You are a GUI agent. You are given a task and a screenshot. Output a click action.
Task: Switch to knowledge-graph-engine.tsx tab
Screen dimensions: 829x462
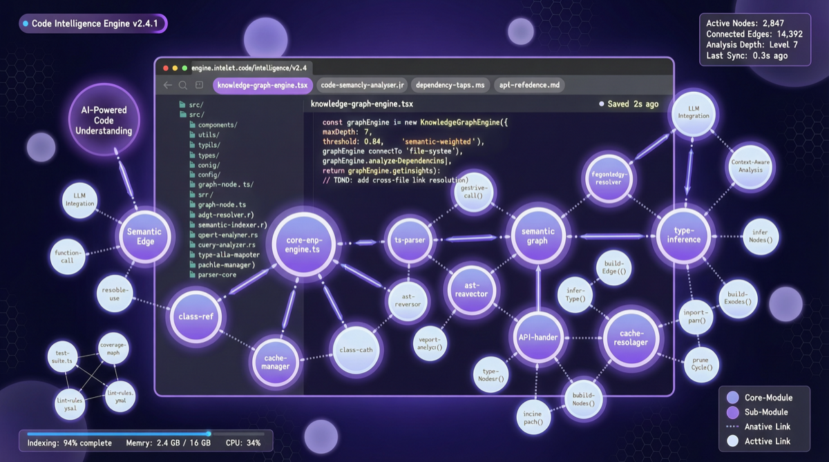click(x=263, y=86)
